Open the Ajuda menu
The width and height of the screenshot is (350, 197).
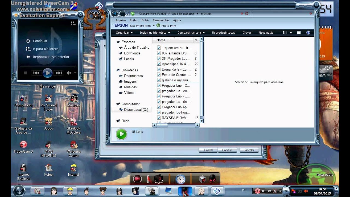pyautogui.click(x=177, y=20)
